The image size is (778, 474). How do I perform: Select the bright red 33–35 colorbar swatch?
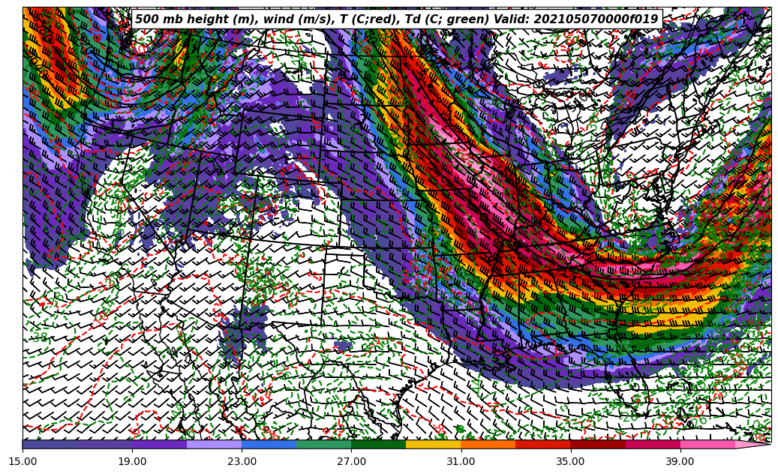(542, 444)
